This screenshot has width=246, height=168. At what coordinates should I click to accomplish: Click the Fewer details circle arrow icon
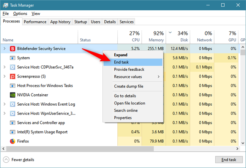6,160
